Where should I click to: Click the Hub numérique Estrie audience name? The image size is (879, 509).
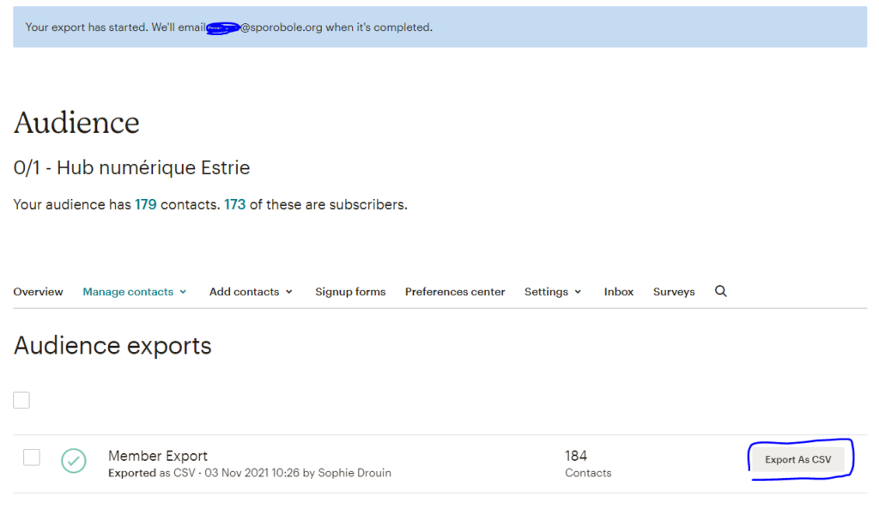(x=130, y=167)
